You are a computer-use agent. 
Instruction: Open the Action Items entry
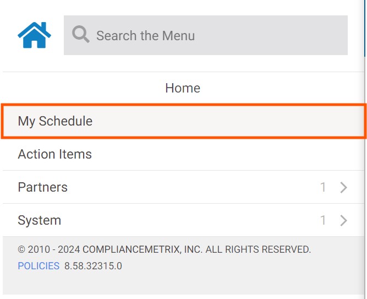[55, 154]
